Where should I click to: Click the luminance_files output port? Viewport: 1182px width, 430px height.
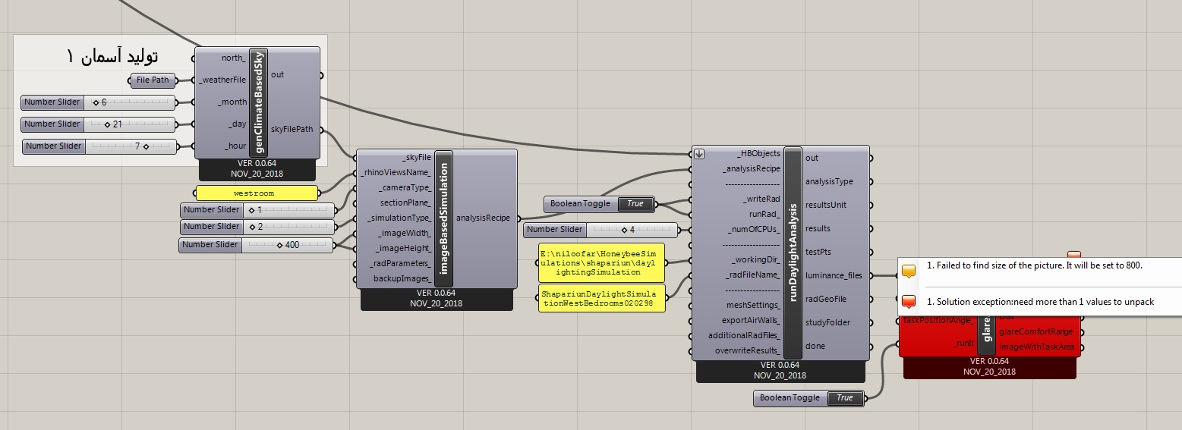[x=834, y=275]
